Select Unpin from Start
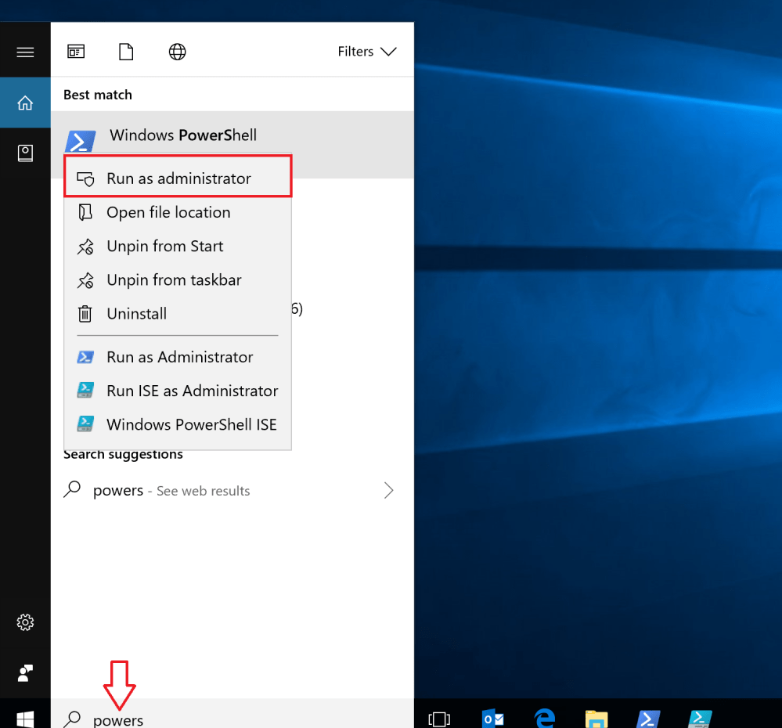 [164, 246]
